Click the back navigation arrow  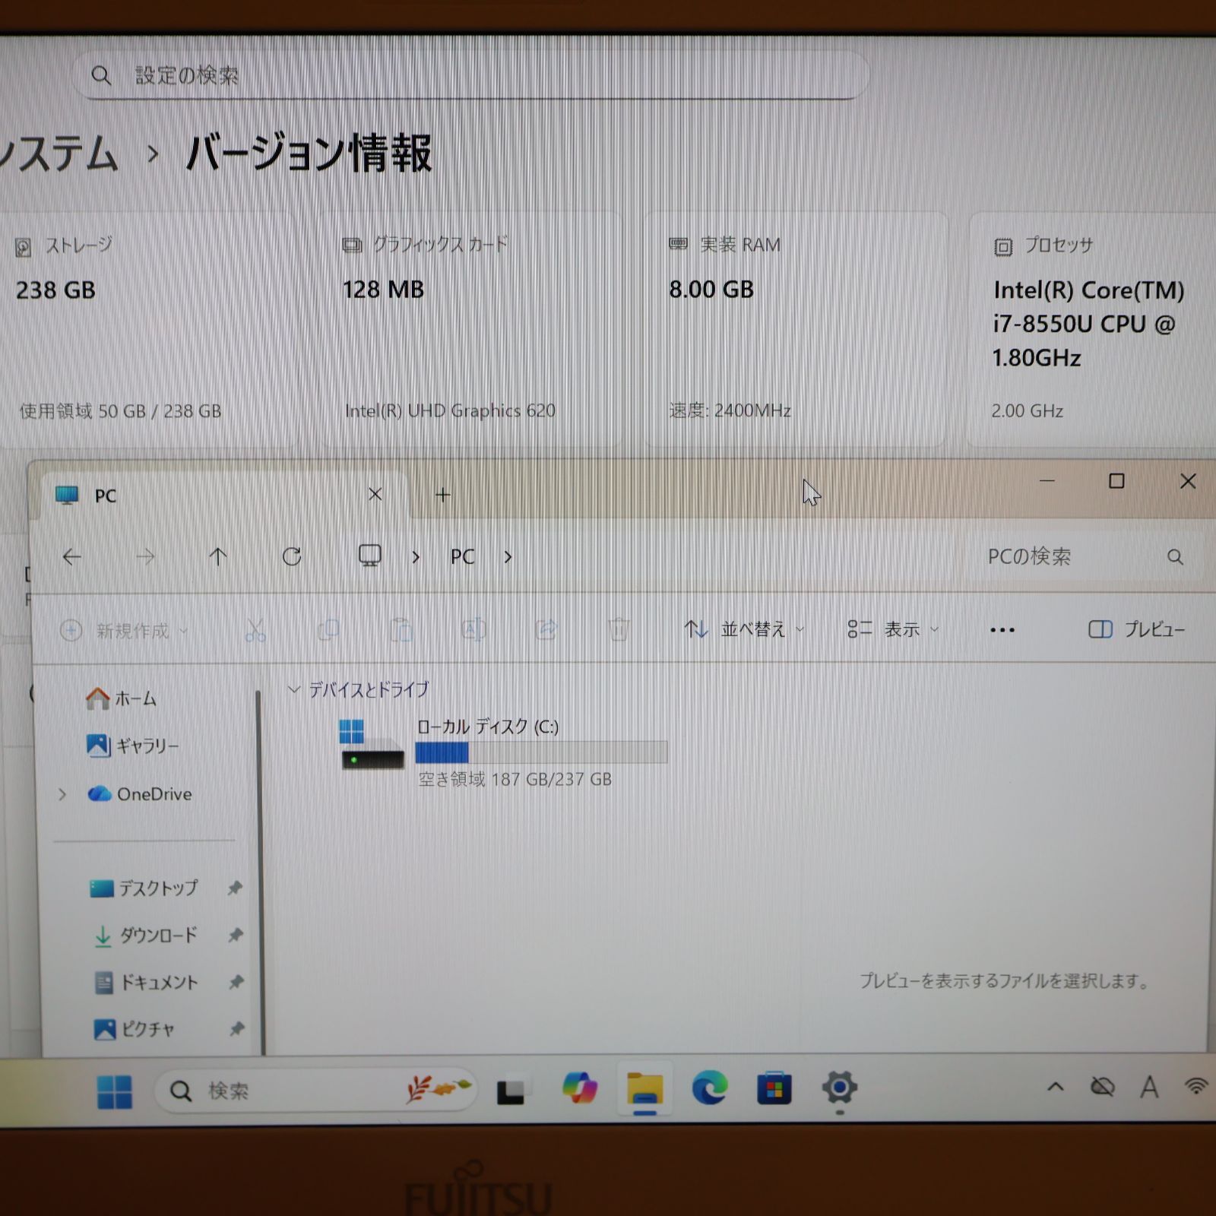pyautogui.click(x=72, y=556)
